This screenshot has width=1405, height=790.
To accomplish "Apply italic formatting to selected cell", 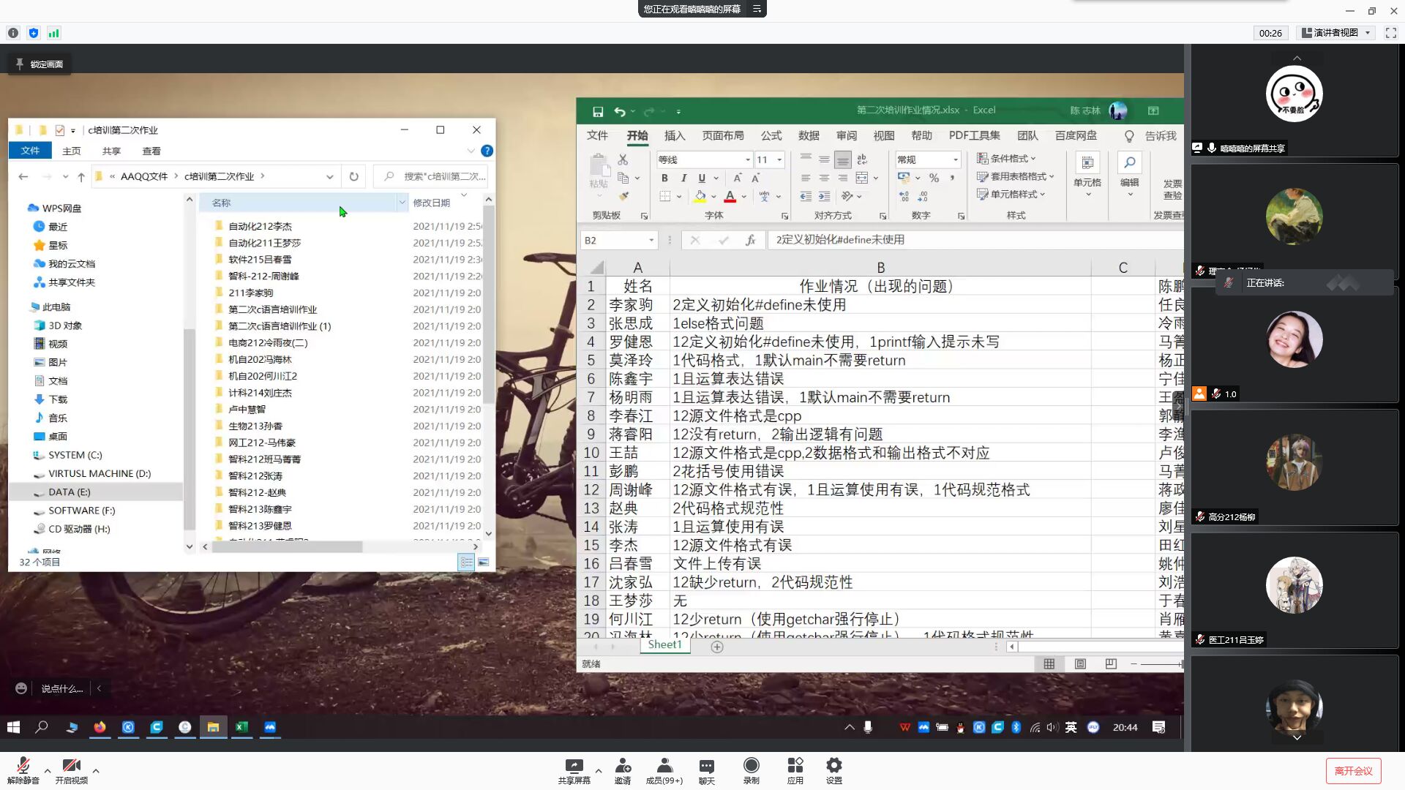I will coord(683,178).
